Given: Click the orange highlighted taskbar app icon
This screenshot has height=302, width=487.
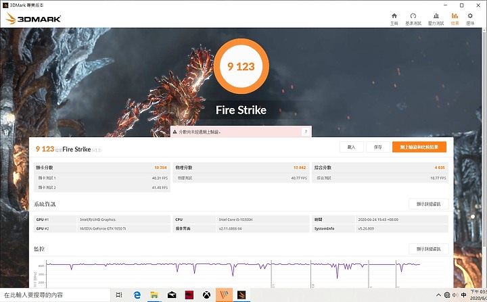Looking at the screenshot, I should point(224,295).
